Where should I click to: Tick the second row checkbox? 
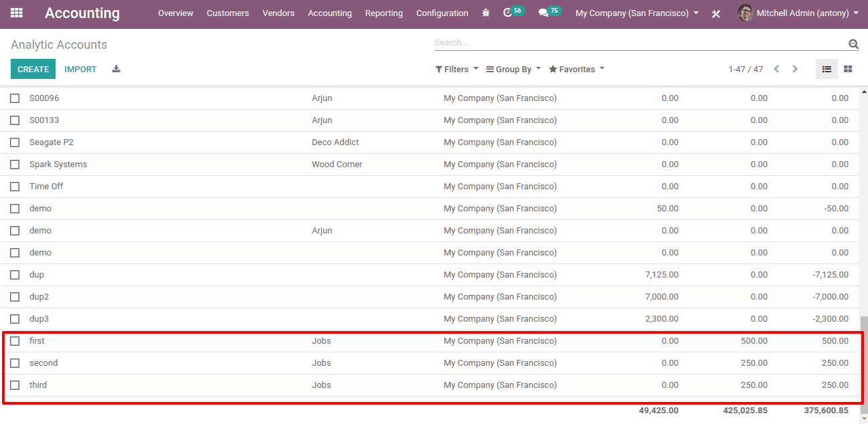15,363
